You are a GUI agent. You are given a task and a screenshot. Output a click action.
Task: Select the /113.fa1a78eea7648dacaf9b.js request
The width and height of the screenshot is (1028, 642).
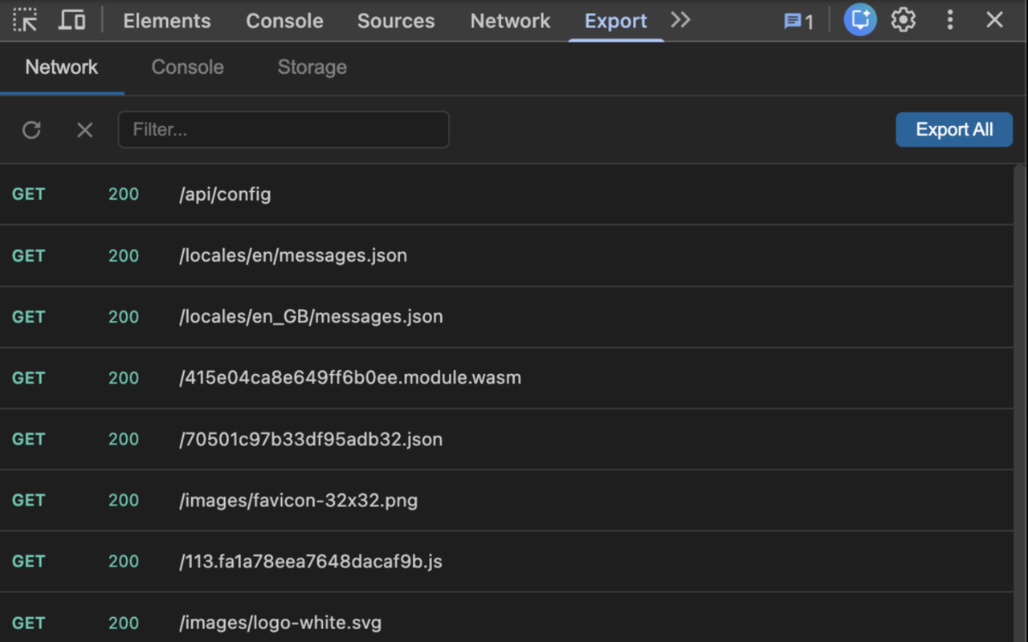(x=506, y=562)
